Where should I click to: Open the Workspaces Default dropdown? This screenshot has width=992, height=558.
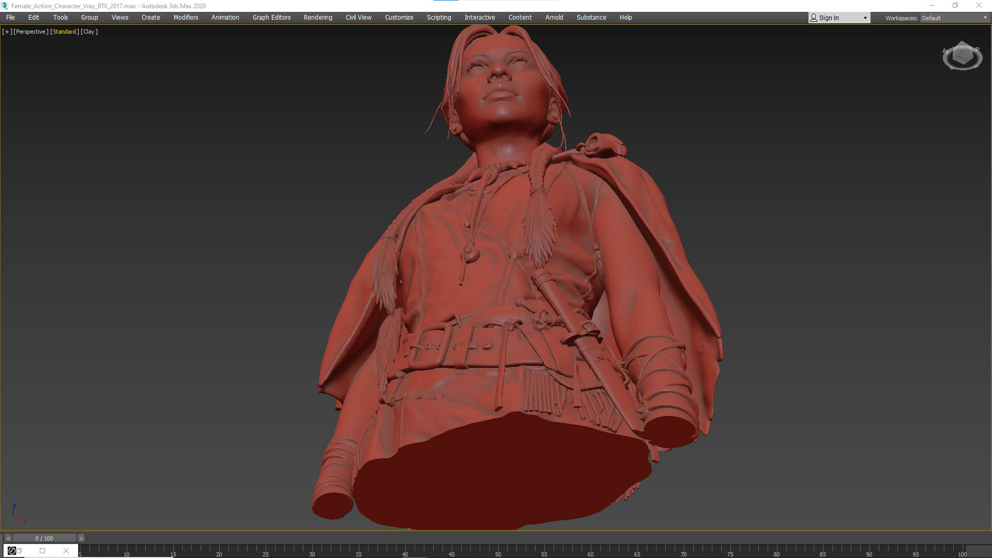tap(954, 18)
